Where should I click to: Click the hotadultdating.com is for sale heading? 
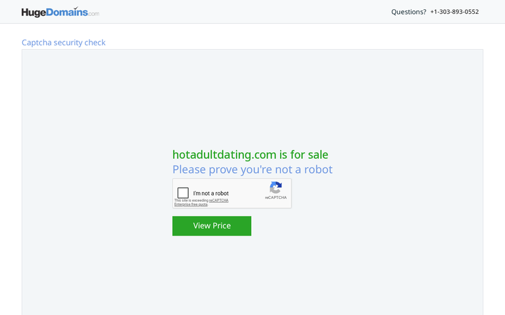[251, 155]
